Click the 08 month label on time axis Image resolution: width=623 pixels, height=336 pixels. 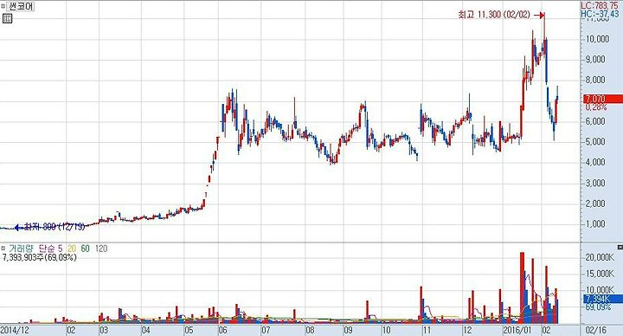(310, 331)
